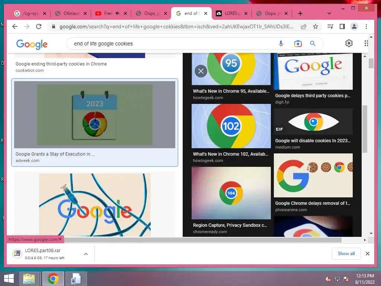Open Google will disable cookies in 2023 result
This screenshot has width=381, height=286.
coord(313,140)
